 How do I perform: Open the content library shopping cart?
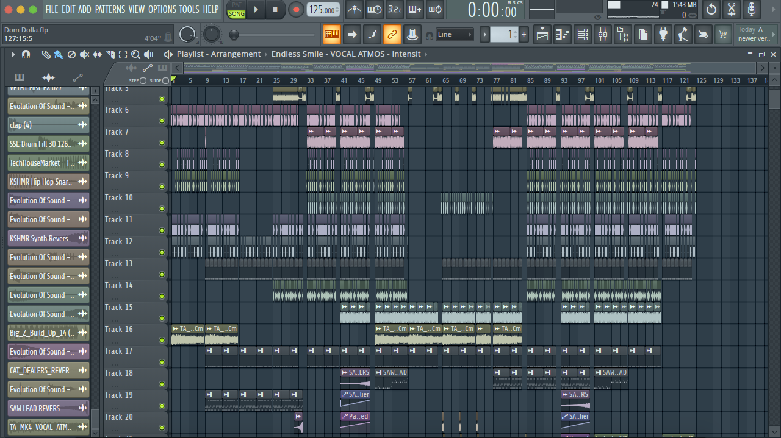(723, 35)
